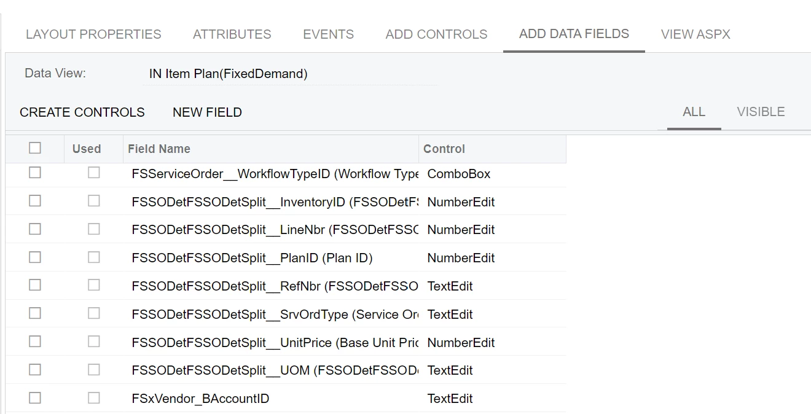Click the Used column header
Image resolution: width=811 pixels, height=414 pixels.
click(87, 149)
